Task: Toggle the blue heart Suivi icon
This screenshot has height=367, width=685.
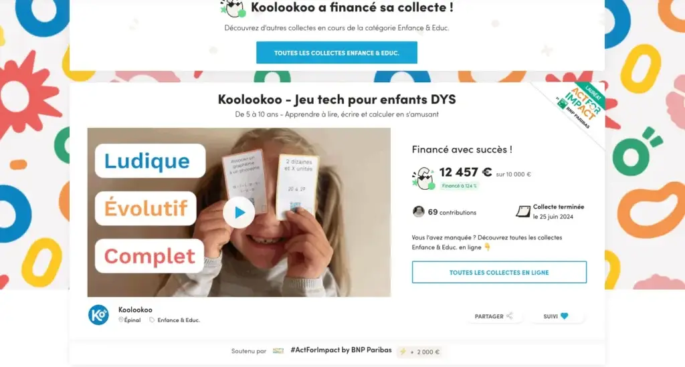Action: click(x=565, y=316)
